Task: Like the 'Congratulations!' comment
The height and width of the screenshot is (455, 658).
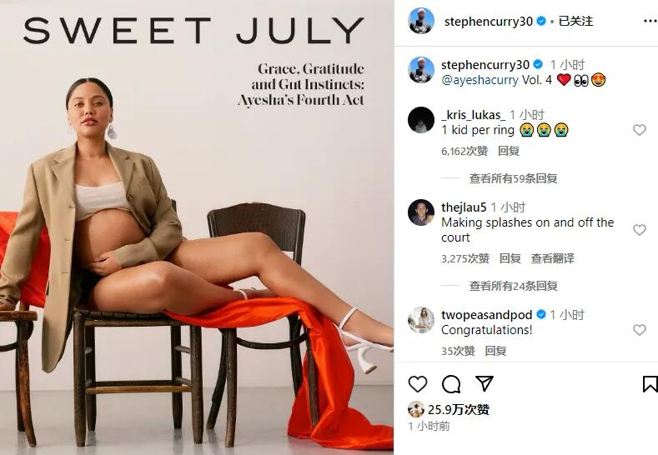Action: click(x=639, y=330)
